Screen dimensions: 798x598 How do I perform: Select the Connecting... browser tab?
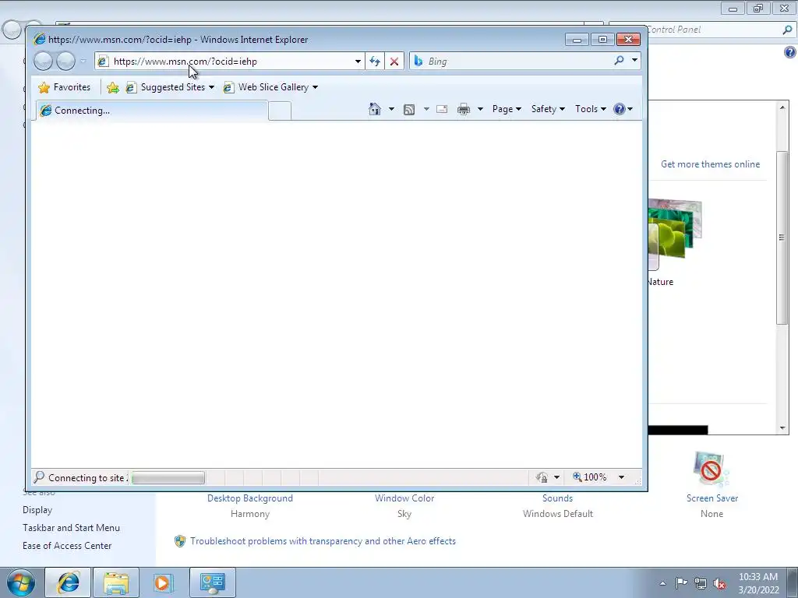coord(150,111)
